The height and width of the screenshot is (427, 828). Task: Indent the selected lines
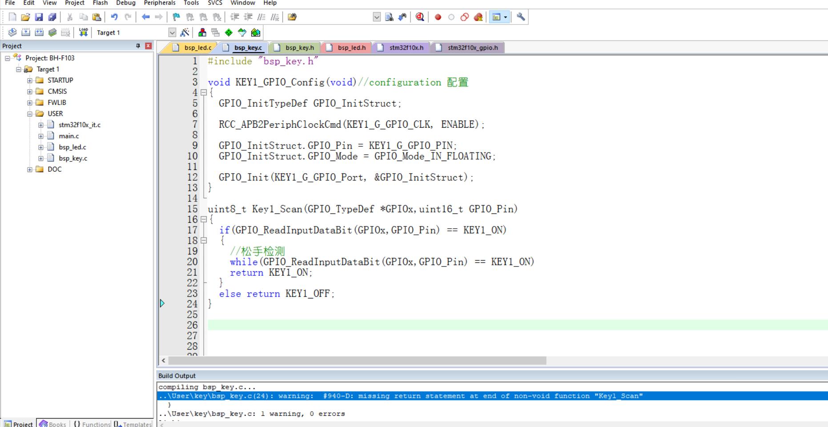[x=235, y=17]
